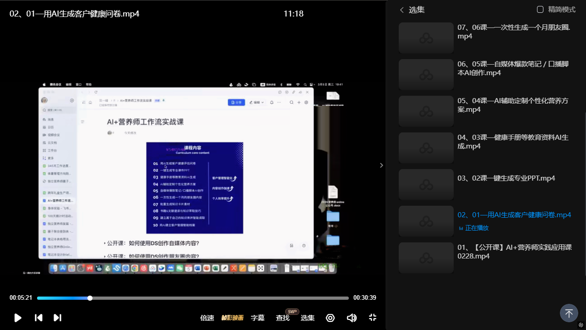Screen dimensions: 586x330
Task: Exit fullscreen mode
Action: click(373, 318)
